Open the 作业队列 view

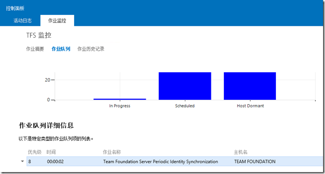click(x=61, y=49)
